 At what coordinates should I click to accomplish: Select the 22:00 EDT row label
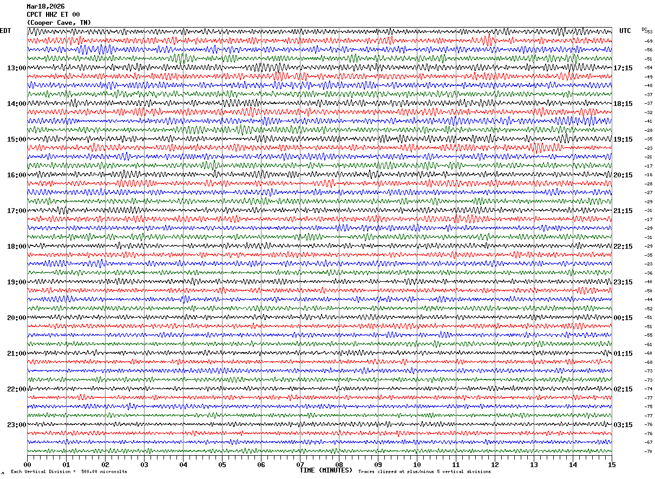16,389
